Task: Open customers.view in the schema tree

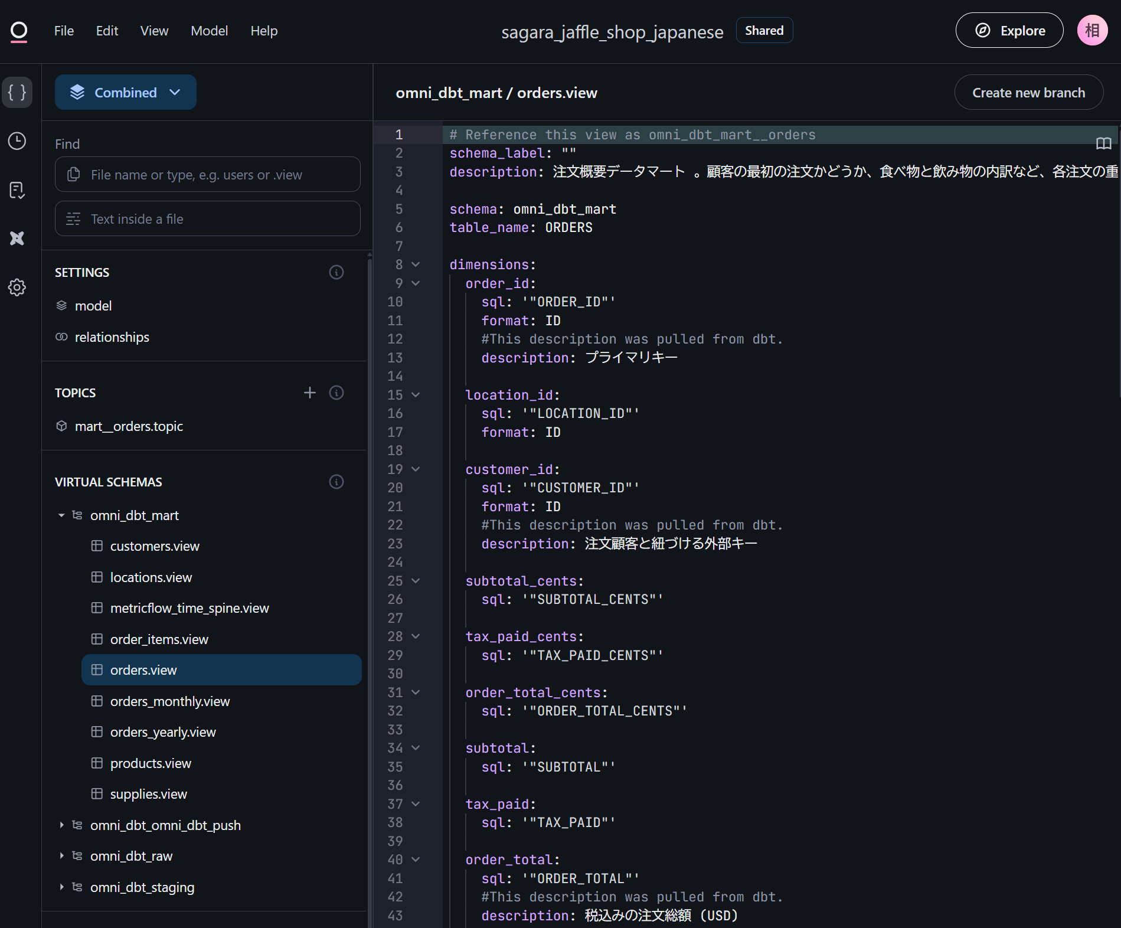Action: tap(155, 547)
